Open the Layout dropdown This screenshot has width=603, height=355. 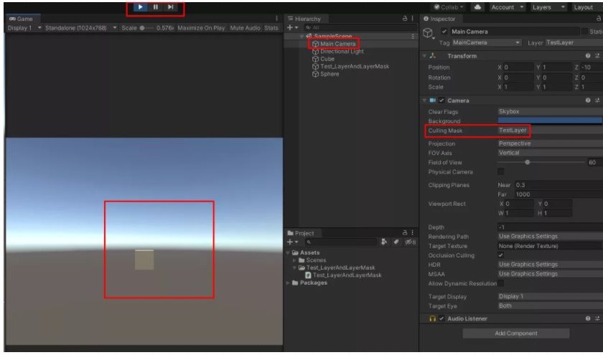point(587,7)
